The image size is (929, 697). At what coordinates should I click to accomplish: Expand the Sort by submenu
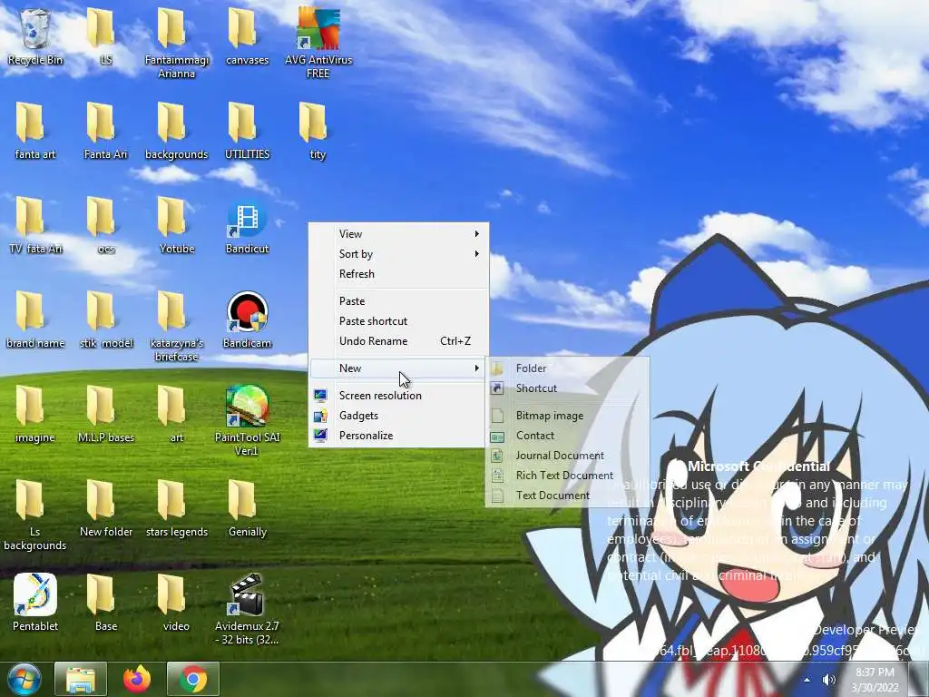tap(398, 254)
